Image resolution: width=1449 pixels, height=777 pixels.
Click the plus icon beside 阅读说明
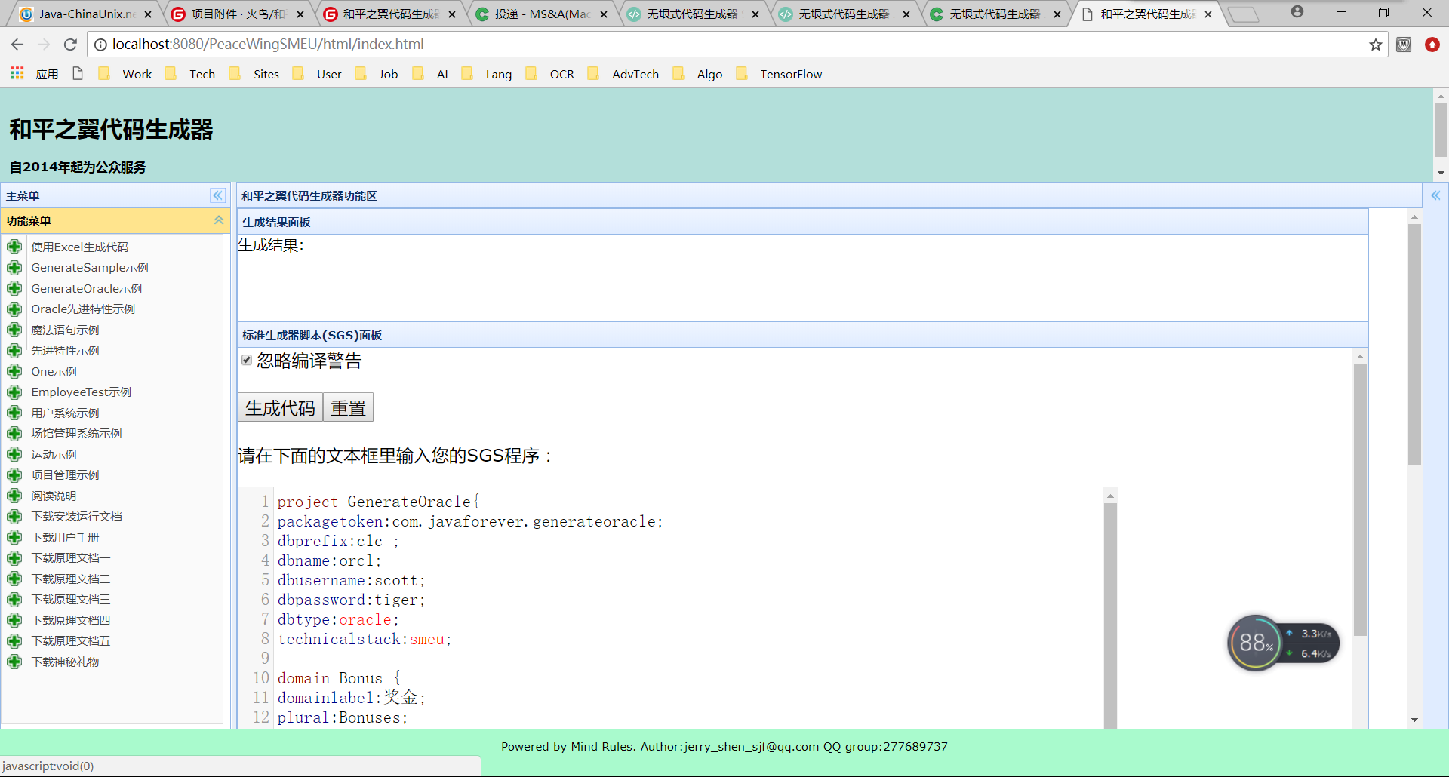tap(14, 496)
